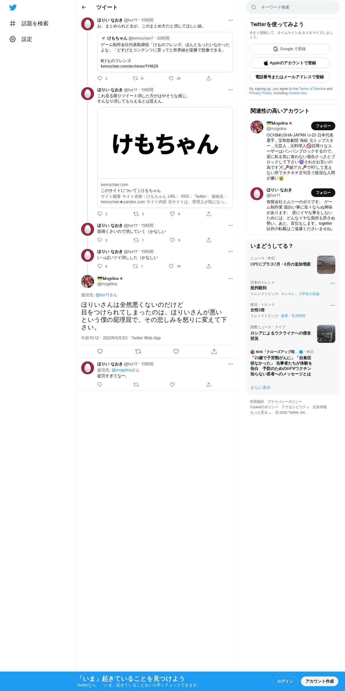
Task: Sign up with Google button
Action: click(290, 49)
